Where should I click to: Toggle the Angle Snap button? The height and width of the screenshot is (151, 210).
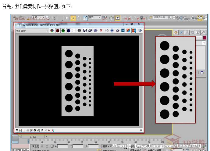tap(130, 18)
